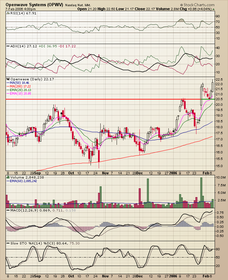228x280 pixels.
Task: Click the 18.5 price axis label
Action: [219, 121]
